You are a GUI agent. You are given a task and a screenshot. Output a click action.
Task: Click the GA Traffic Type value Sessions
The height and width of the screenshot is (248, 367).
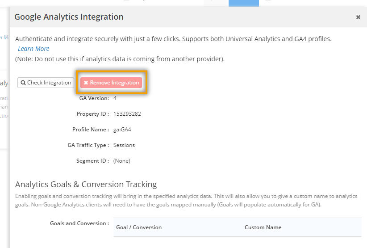click(x=124, y=145)
